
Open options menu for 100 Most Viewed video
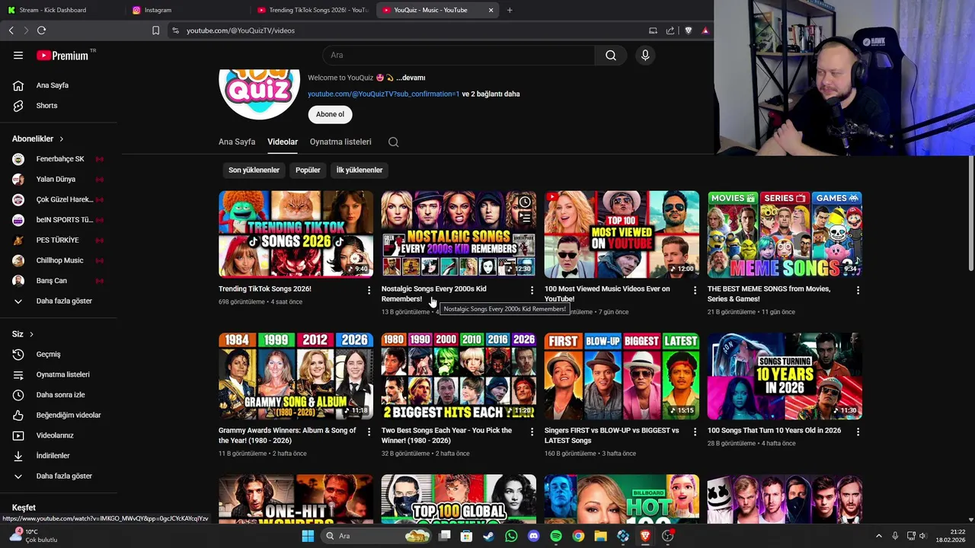tap(695, 291)
